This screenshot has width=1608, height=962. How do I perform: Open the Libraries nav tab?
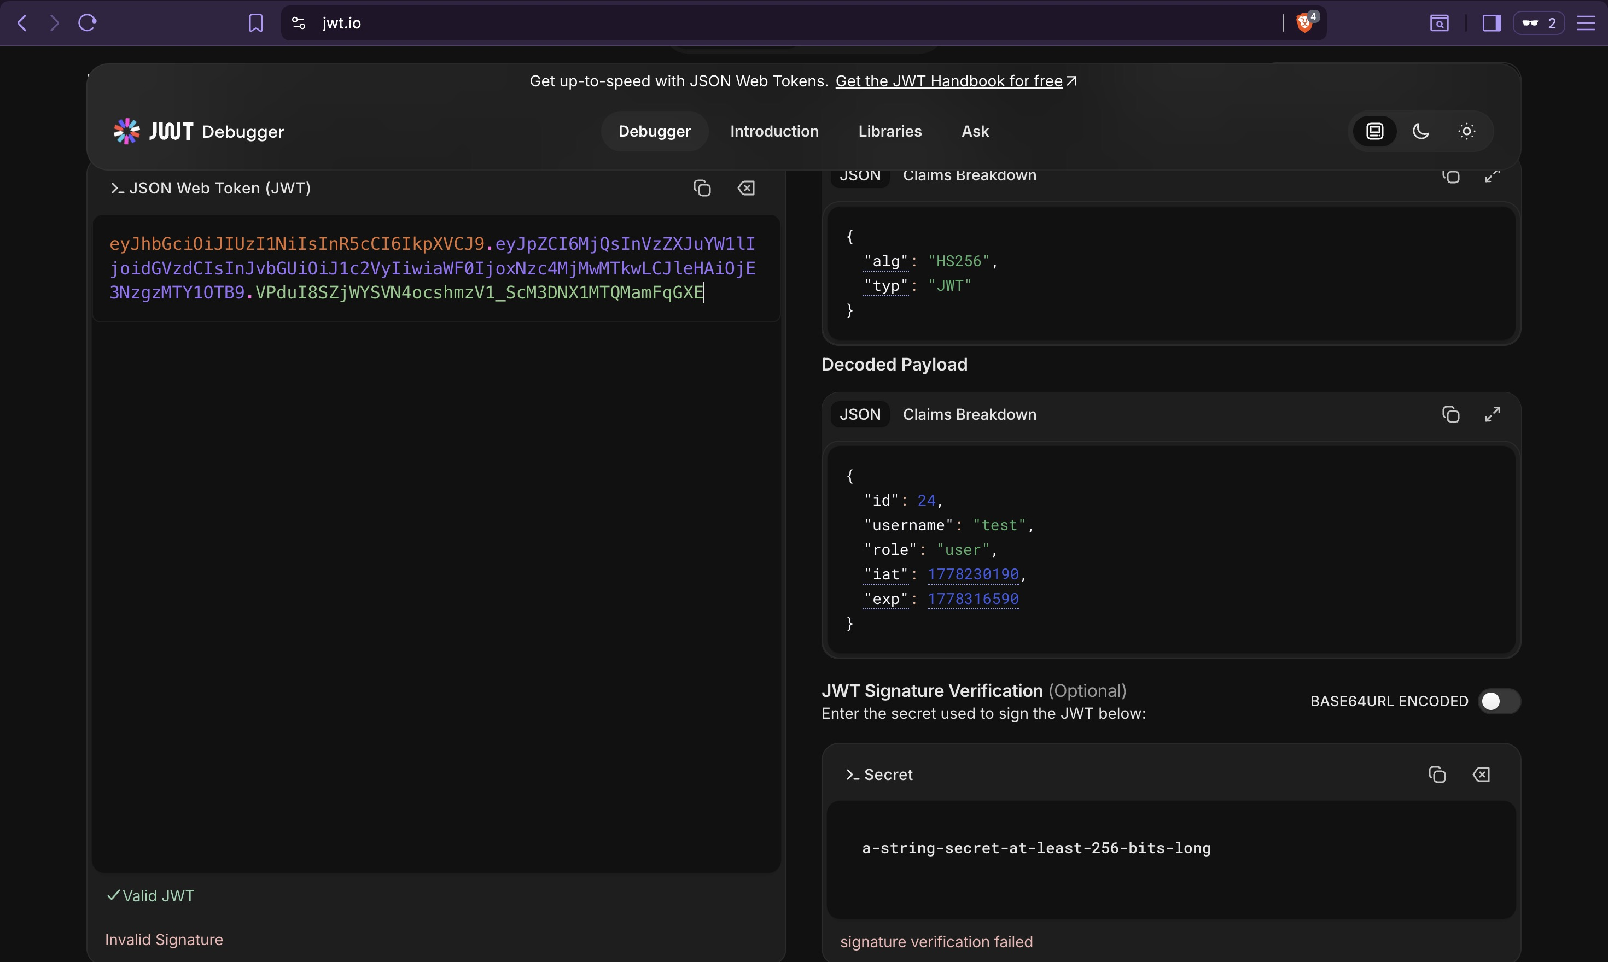(890, 132)
